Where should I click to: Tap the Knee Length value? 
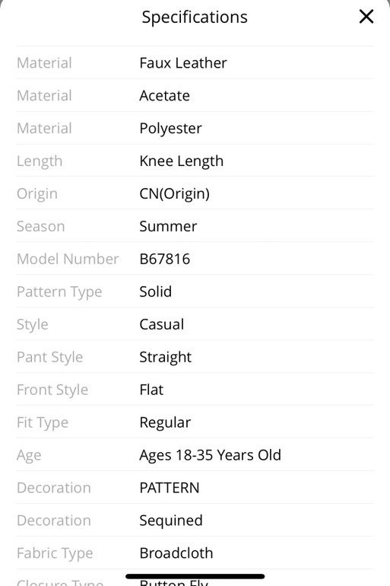182,161
